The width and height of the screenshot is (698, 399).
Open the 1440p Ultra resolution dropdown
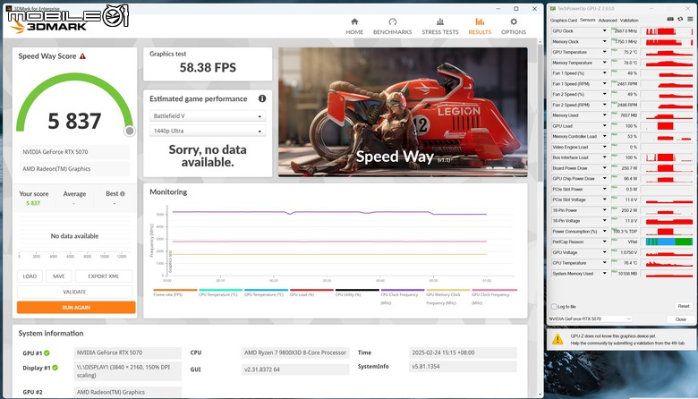(208, 132)
